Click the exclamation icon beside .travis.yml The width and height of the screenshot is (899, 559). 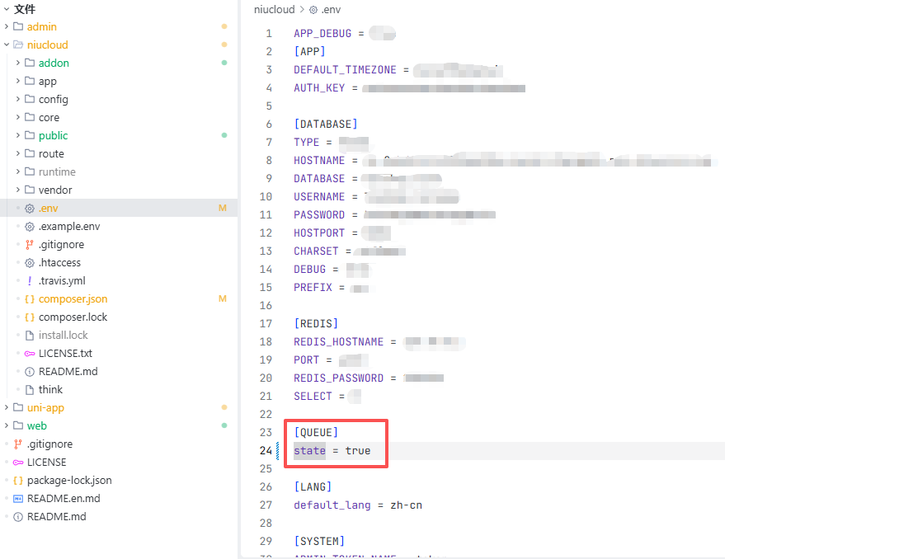coord(30,281)
